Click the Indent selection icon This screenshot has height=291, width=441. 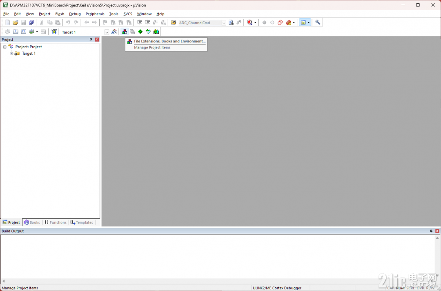pyautogui.click(x=140, y=22)
